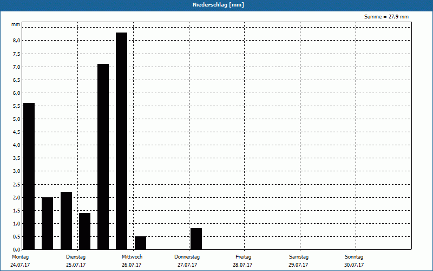Click the '2,0' y-axis value
Viewport: 433px width, 271px height.
pos(17,198)
